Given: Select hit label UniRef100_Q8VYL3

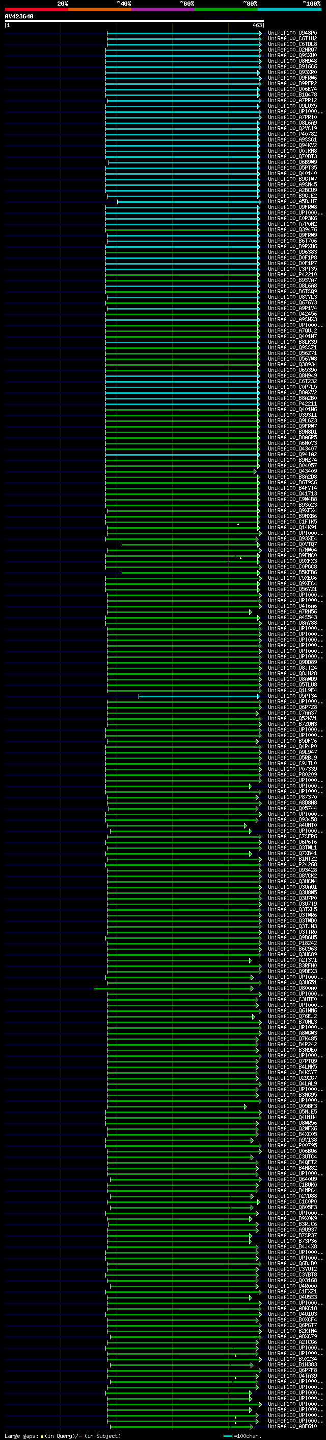Looking at the screenshot, I should (292, 297).
